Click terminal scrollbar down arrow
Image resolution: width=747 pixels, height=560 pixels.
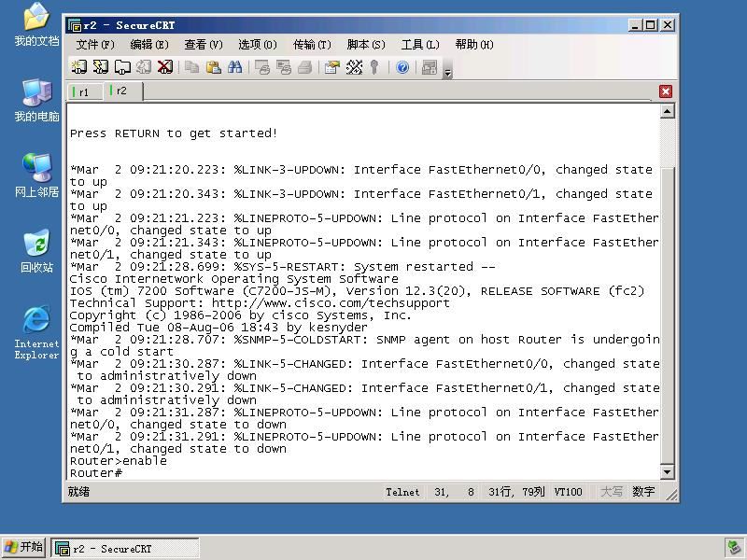coord(667,472)
